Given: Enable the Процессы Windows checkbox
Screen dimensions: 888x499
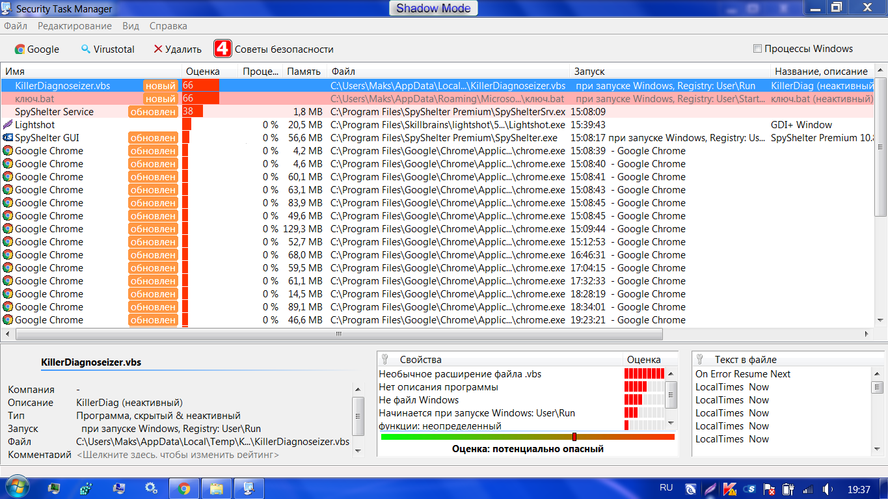Looking at the screenshot, I should [x=757, y=49].
